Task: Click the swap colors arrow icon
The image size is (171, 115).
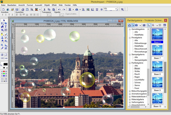Action: point(1,65)
